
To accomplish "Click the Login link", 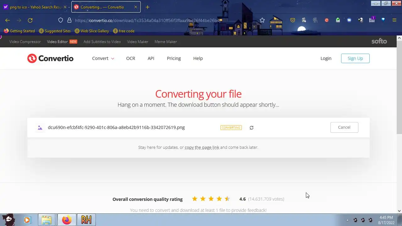I will pyautogui.click(x=326, y=58).
